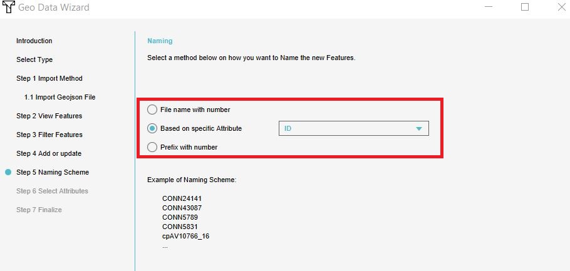Click the Geo Data Wizard app icon
This screenshot has width=570, height=271.
coord(7,8)
